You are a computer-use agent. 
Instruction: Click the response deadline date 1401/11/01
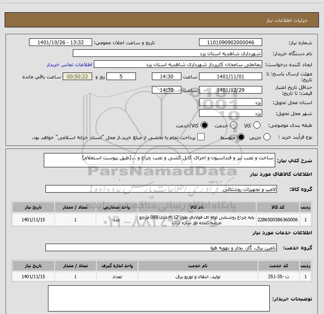click(231, 76)
